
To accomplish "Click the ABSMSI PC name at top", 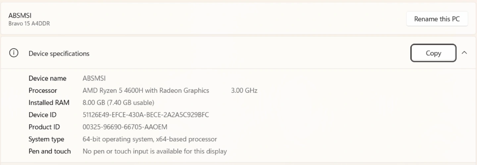I will pyautogui.click(x=20, y=16).
